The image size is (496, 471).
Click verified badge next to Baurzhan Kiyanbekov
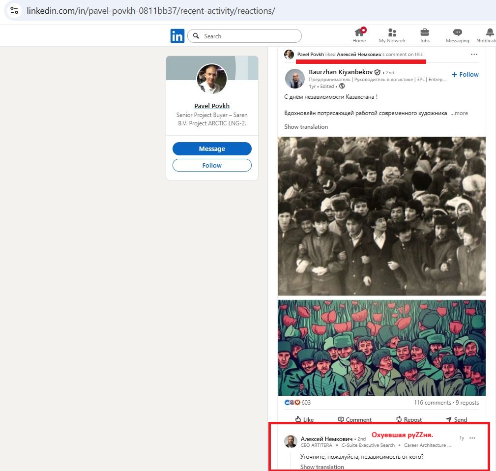pos(378,72)
